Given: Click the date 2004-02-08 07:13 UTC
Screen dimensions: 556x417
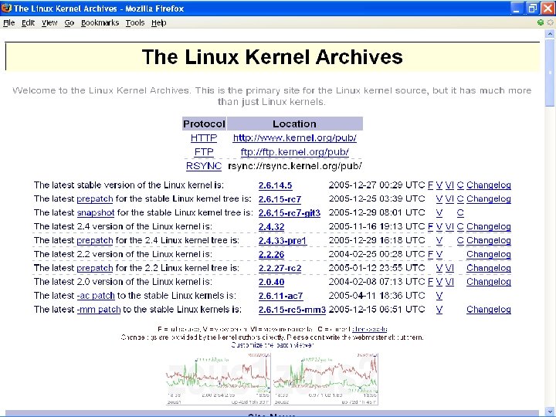Looking at the screenshot, I should [377, 282].
